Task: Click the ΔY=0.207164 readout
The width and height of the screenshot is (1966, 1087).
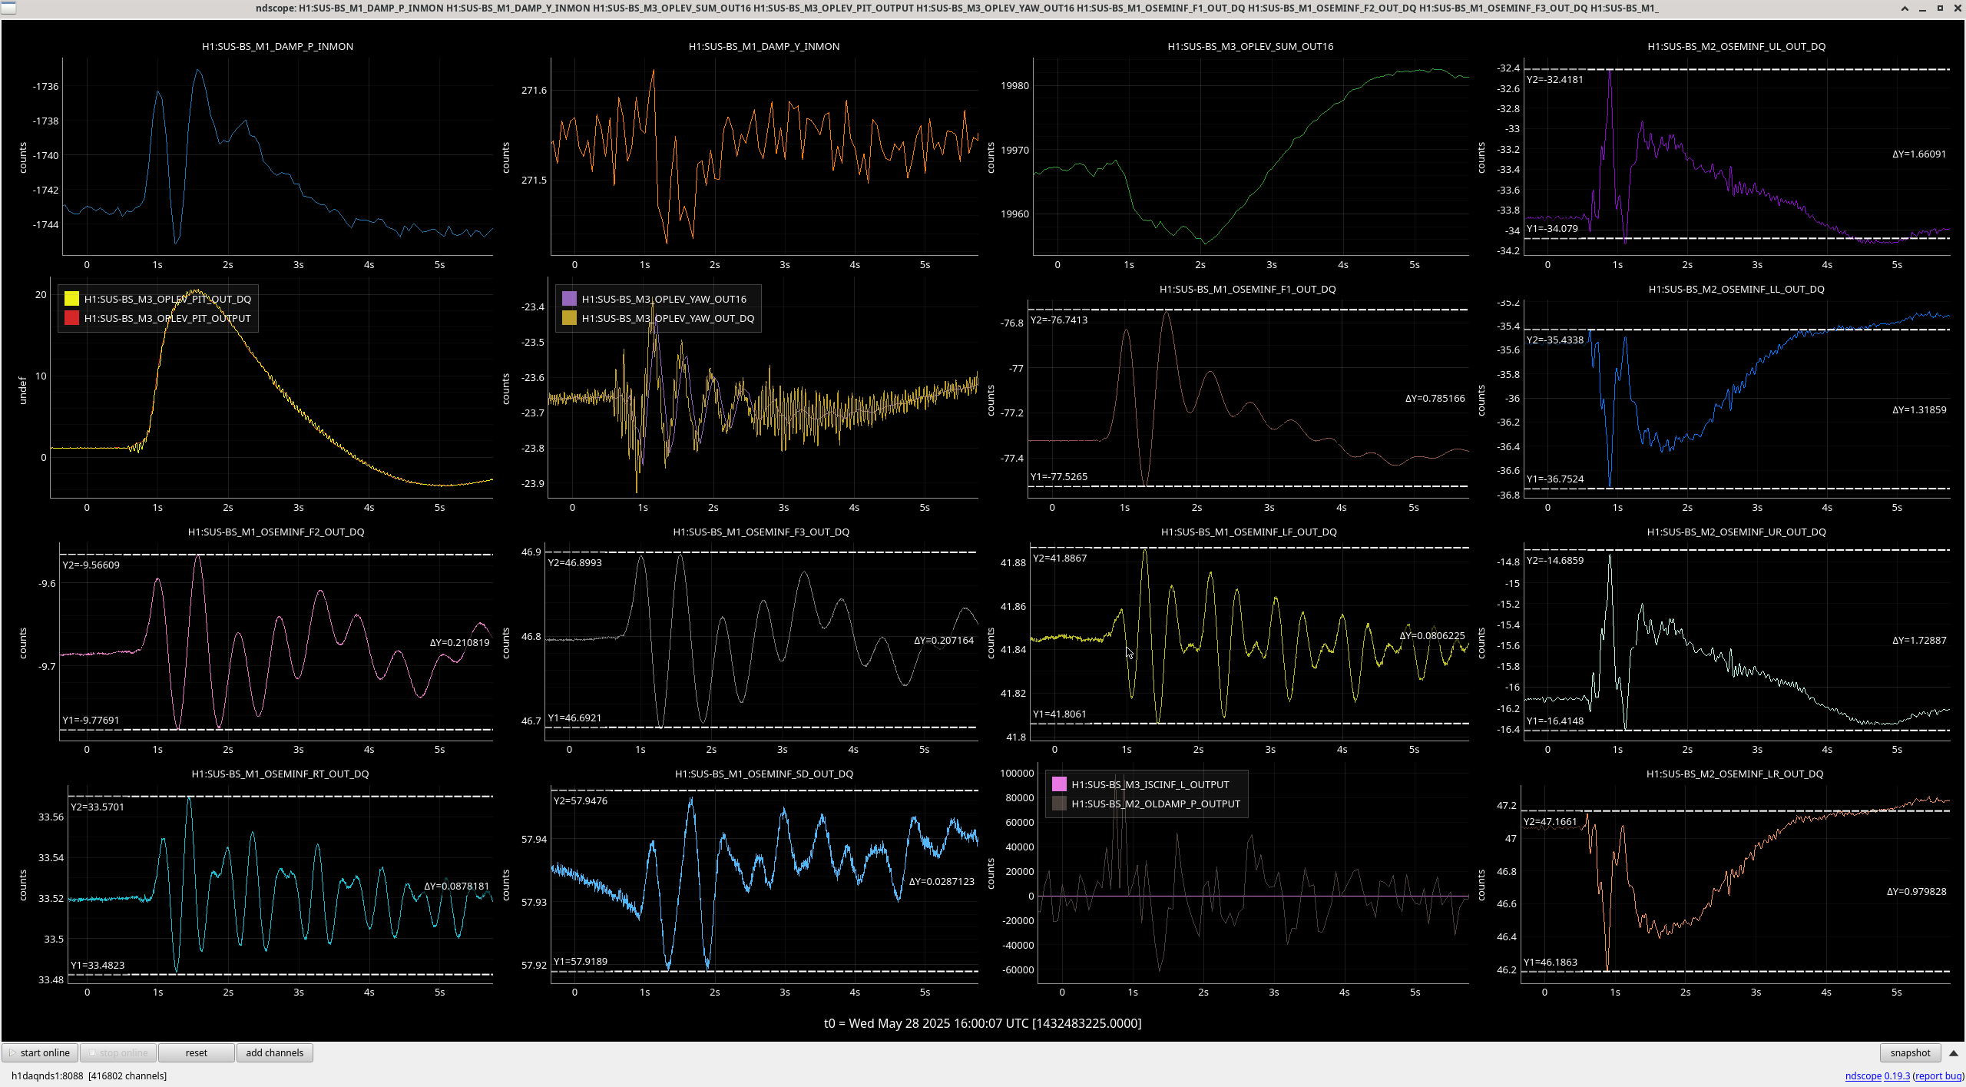Action: pyautogui.click(x=944, y=640)
